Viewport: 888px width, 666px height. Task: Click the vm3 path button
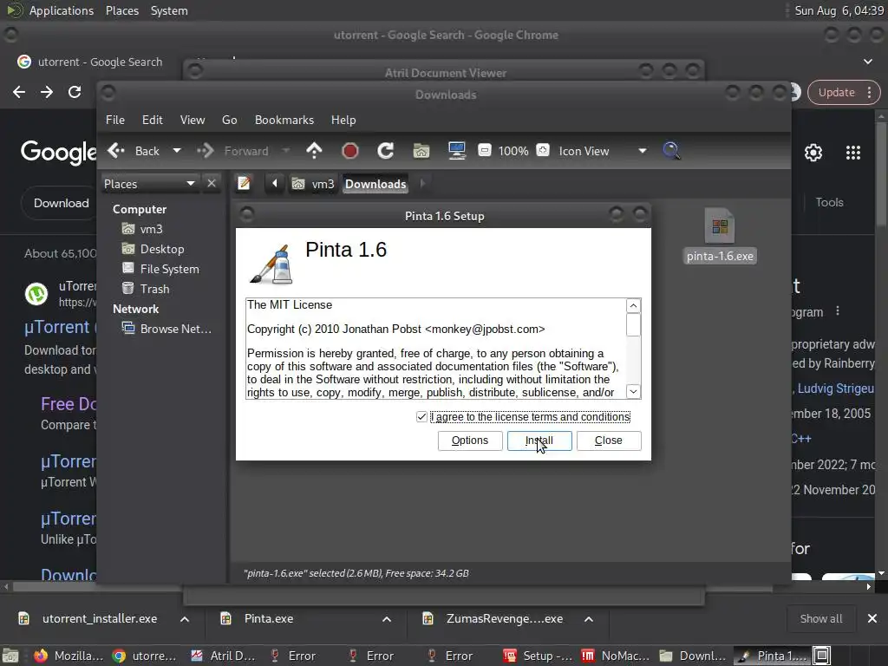click(x=313, y=184)
